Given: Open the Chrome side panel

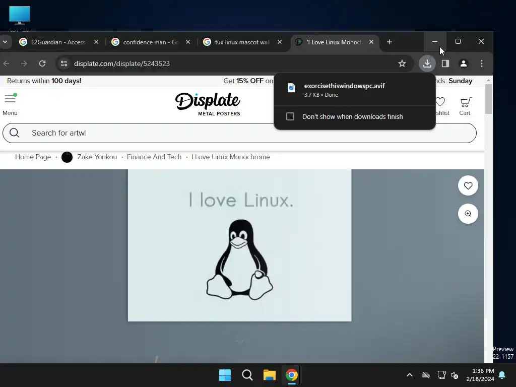Looking at the screenshot, I should (445, 63).
